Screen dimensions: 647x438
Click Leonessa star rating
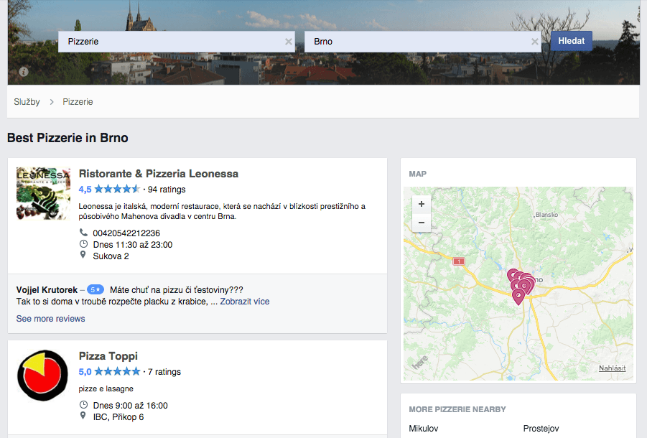(x=118, y=190)
